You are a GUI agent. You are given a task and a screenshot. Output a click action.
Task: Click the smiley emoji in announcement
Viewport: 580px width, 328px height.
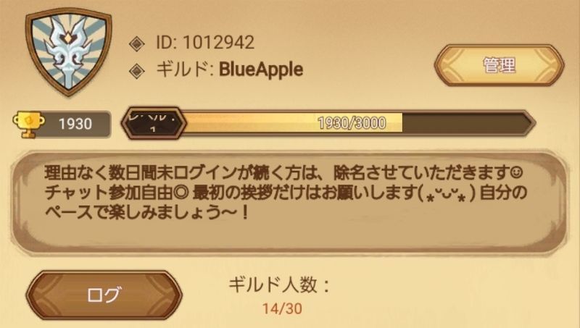(x=515, y=172)
